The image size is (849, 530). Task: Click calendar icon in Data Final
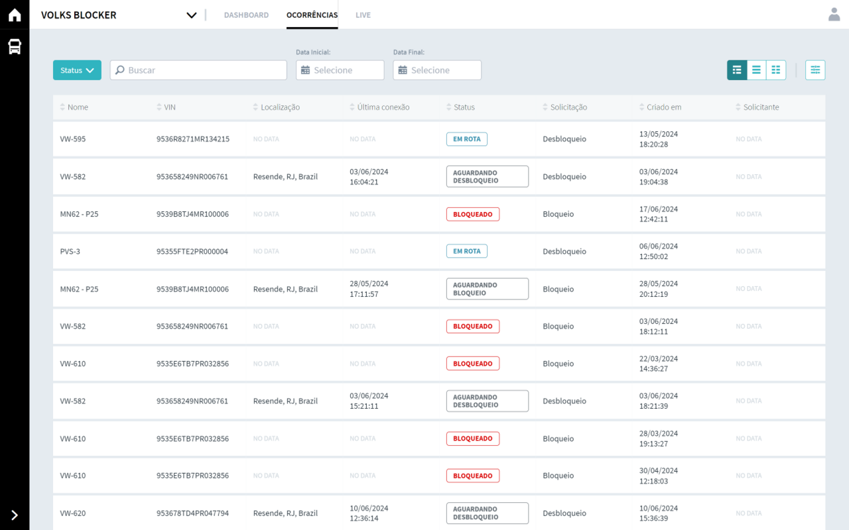coord(402,70)
